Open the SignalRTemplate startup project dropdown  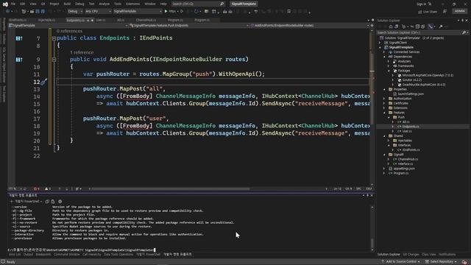pyautogui.click(x=138, y=12)
